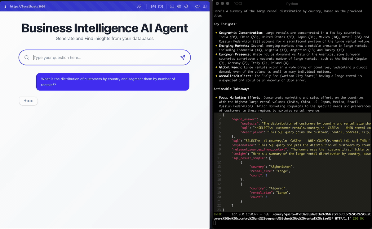
Task: Copy page link with the chain icon
Action: (139, 6)
